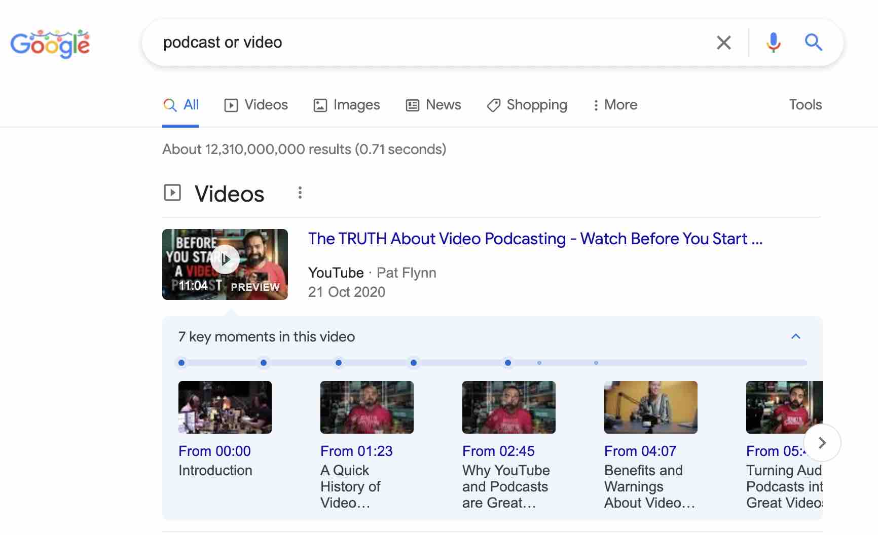Click the camera icon on the Videos tab
Viewport: 878px width, 535px height.
click(231, 105)
